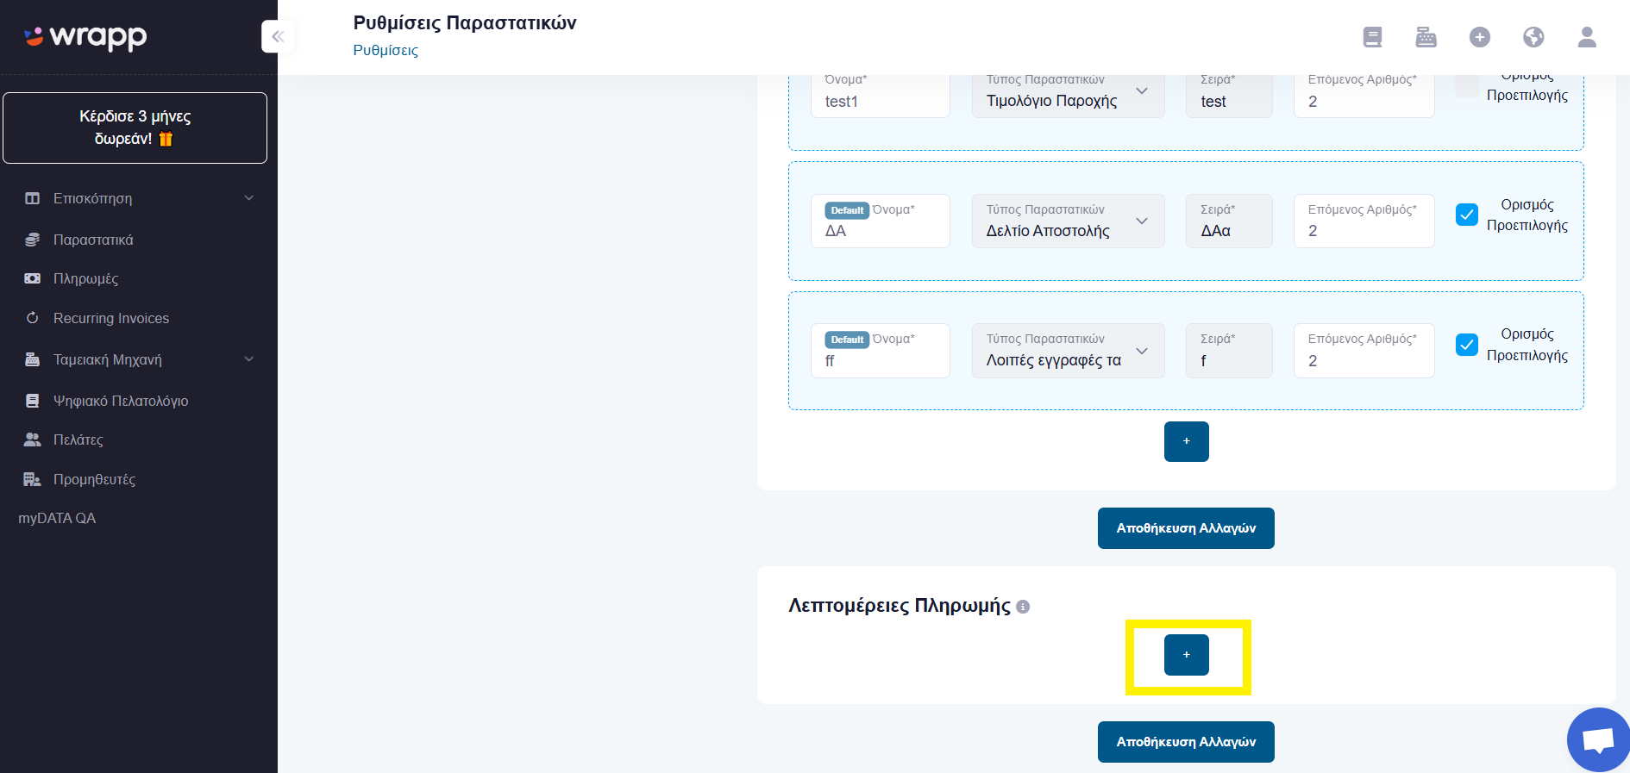The height and width of the screenshot is (773, 1630).
Task: Click the Παραστατικά coins icon
Action: [x=33, y=240]
